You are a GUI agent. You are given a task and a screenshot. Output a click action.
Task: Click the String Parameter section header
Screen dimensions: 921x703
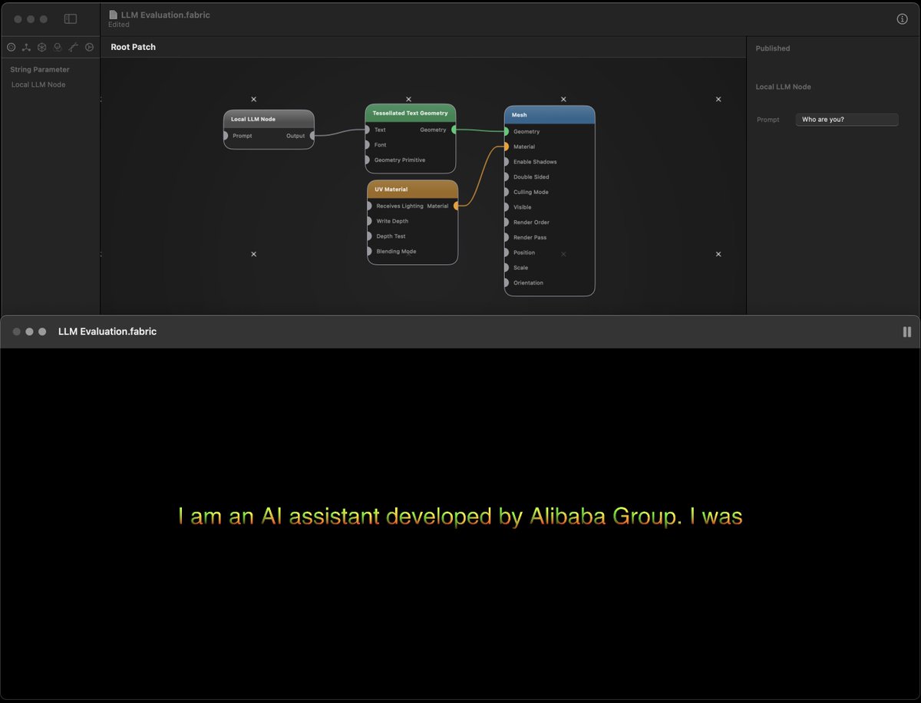(x=40, y=70)
